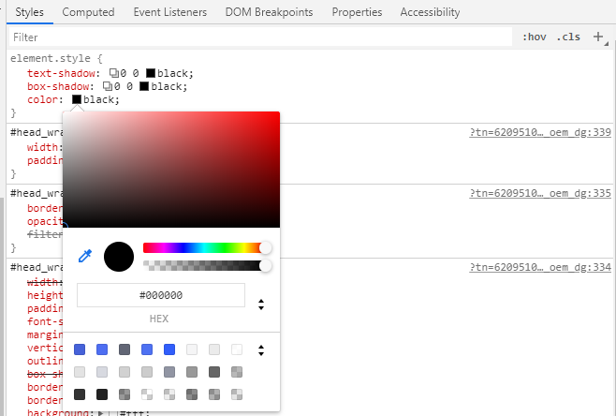Select third gray swatch in middle palette row
Viewport: 616px width, 416px height.
pyautogui.click(x=125, y=372)
